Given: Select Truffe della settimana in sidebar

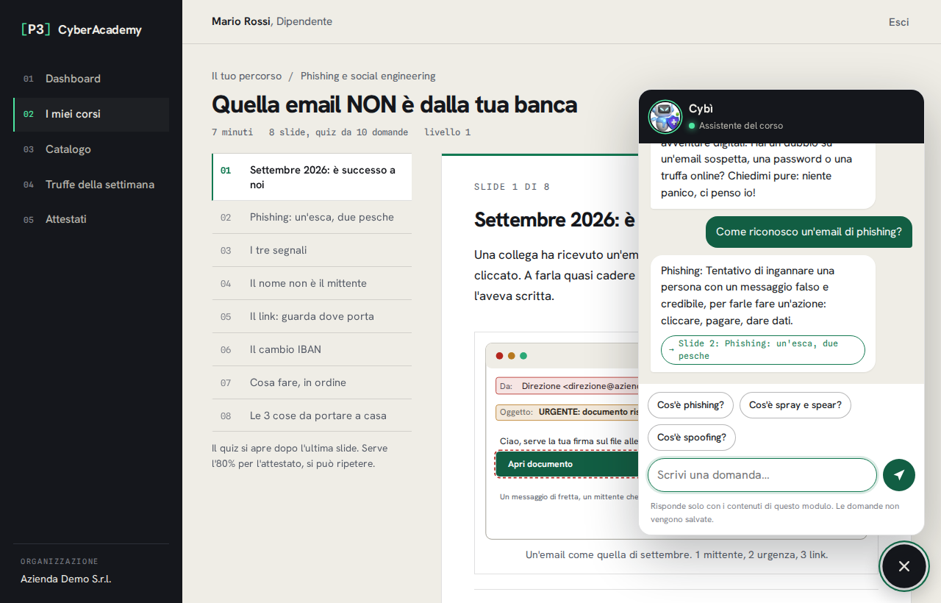Looking at the screenshot, I should [91, 185].
